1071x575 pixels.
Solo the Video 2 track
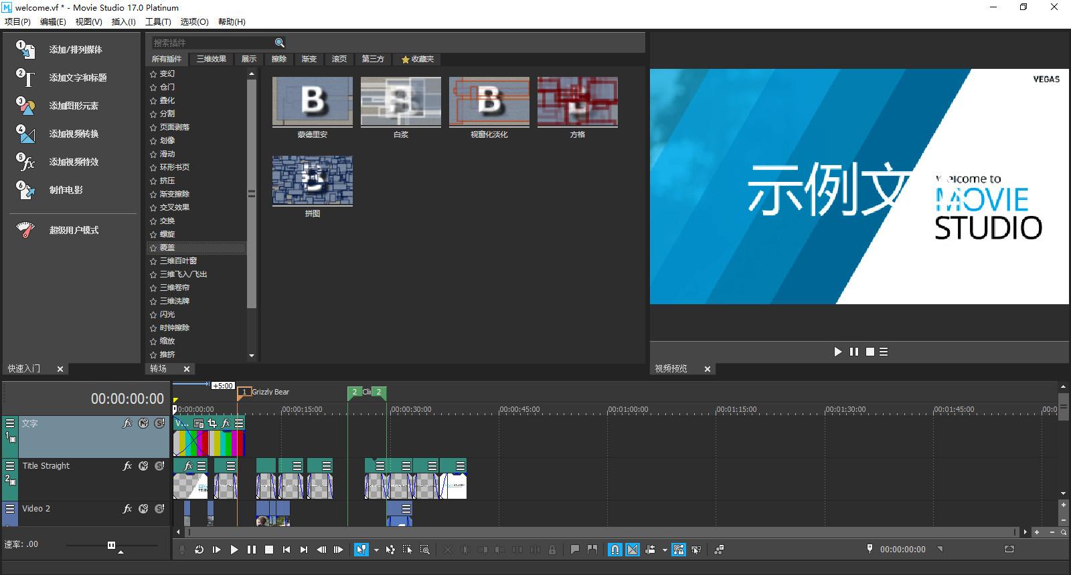click(159, 509)
